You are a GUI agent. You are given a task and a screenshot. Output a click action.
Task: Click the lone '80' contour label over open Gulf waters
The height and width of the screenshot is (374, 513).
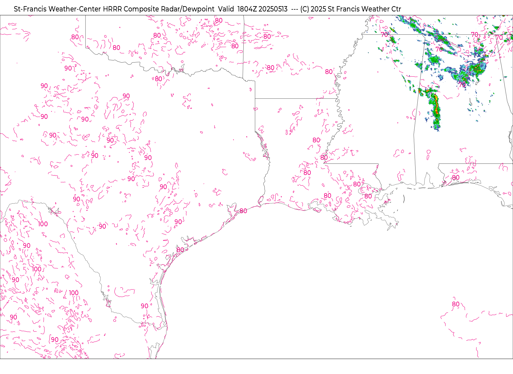tap(456, 304)
